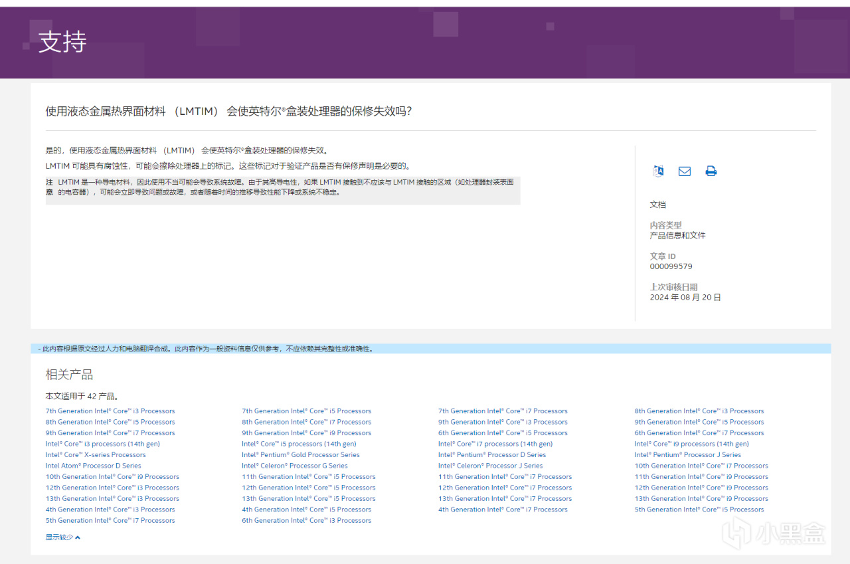Click the gray LMTIM conductive material note
The width and height of the screenshot is (850, 564).
click(283, 191)
